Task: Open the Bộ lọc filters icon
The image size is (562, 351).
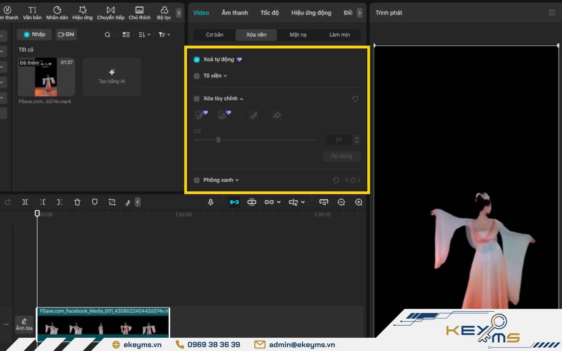Action: point(164,13)
